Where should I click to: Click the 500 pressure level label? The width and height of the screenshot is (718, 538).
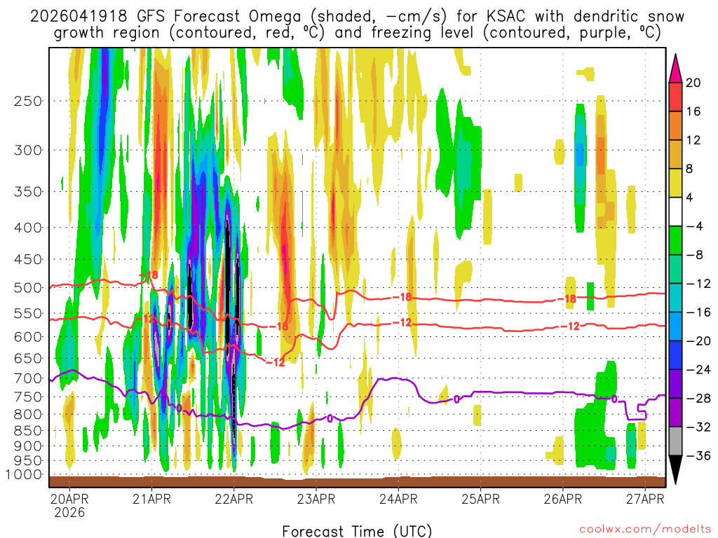pyautogui.click(x=28, y=288)
